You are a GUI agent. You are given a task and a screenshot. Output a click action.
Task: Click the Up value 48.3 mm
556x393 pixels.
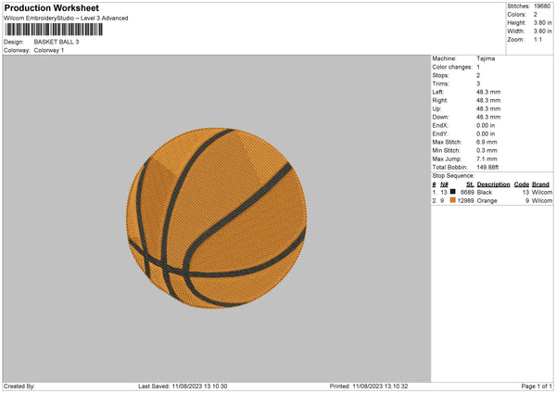(x=488, y=108)
